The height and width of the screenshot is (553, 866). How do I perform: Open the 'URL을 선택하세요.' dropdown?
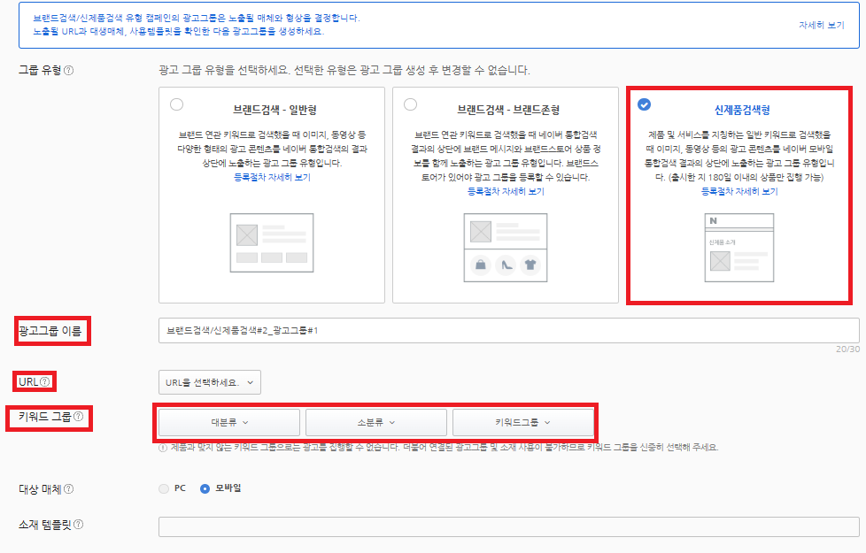click(209, 382)
